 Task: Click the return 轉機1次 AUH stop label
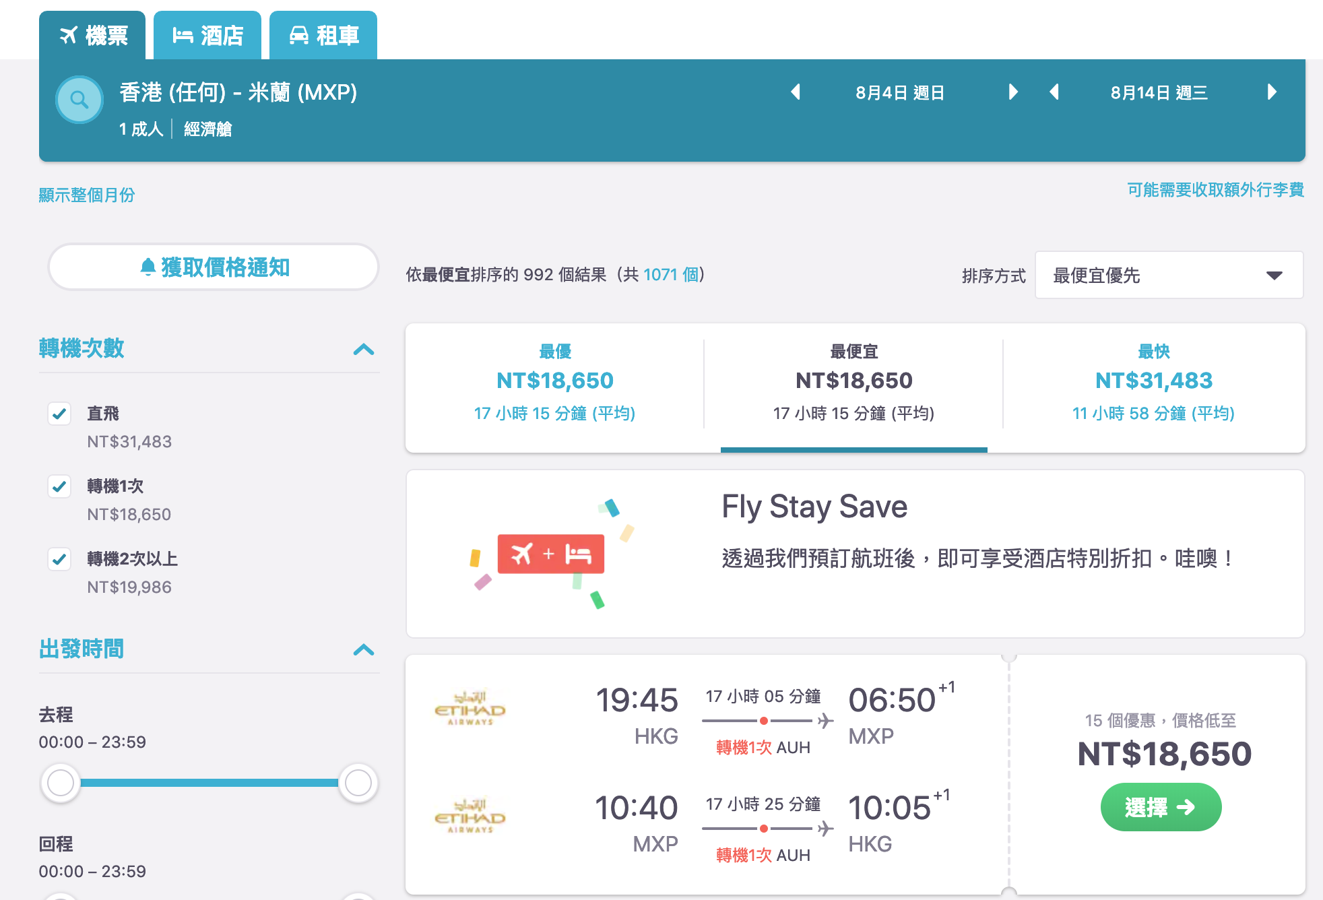763,856
